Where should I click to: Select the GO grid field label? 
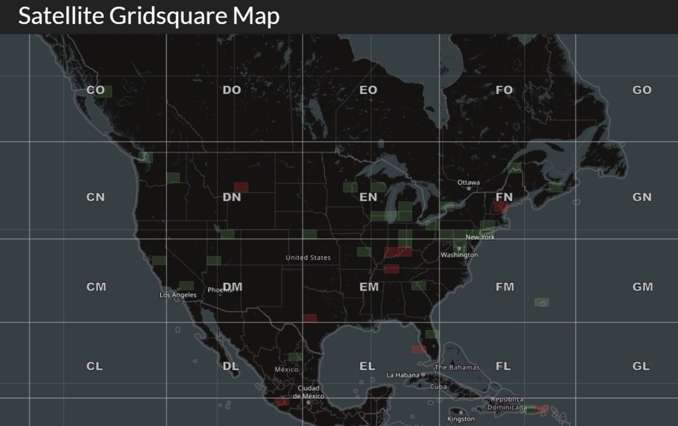[642, 90]
